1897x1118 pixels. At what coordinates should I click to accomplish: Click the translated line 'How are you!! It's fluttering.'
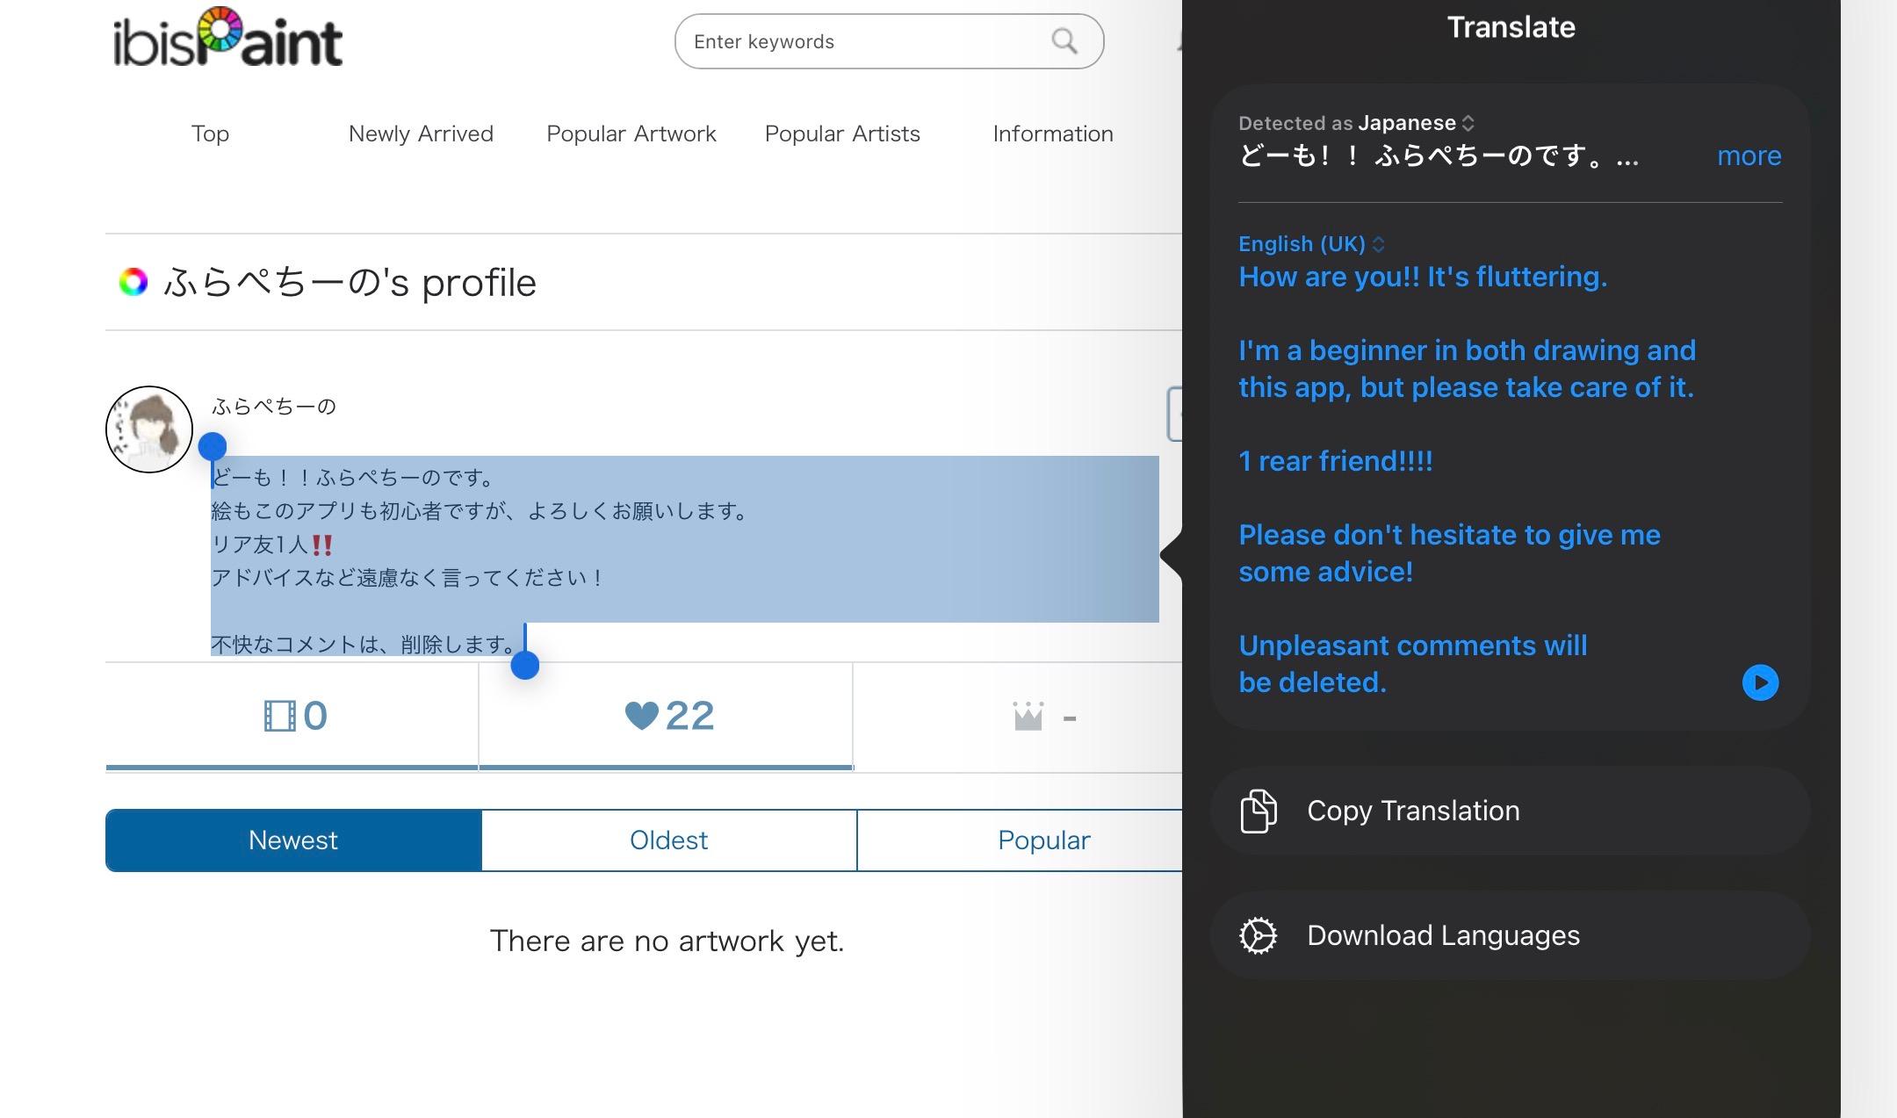tap(1423, 277)
